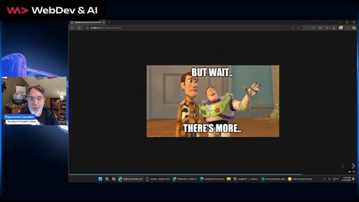Click the slide progress bar
The height and width of the screenshot is (202, 359).
point(213,175)
